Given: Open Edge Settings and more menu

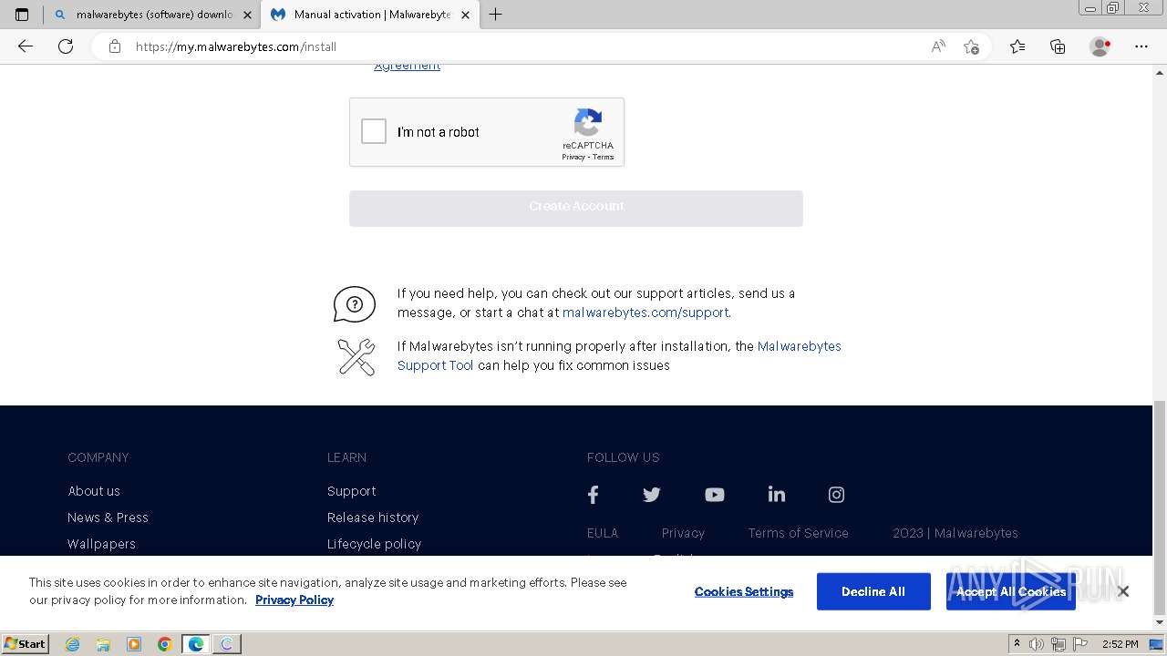Looking at the screenshot, I should pos(1141,46).
